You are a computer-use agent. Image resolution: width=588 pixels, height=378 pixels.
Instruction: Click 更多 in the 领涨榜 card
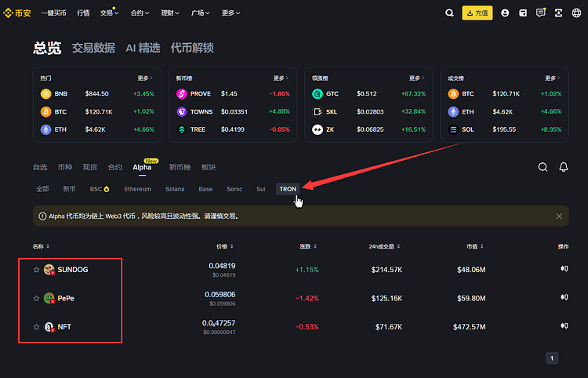click(416, 78)
